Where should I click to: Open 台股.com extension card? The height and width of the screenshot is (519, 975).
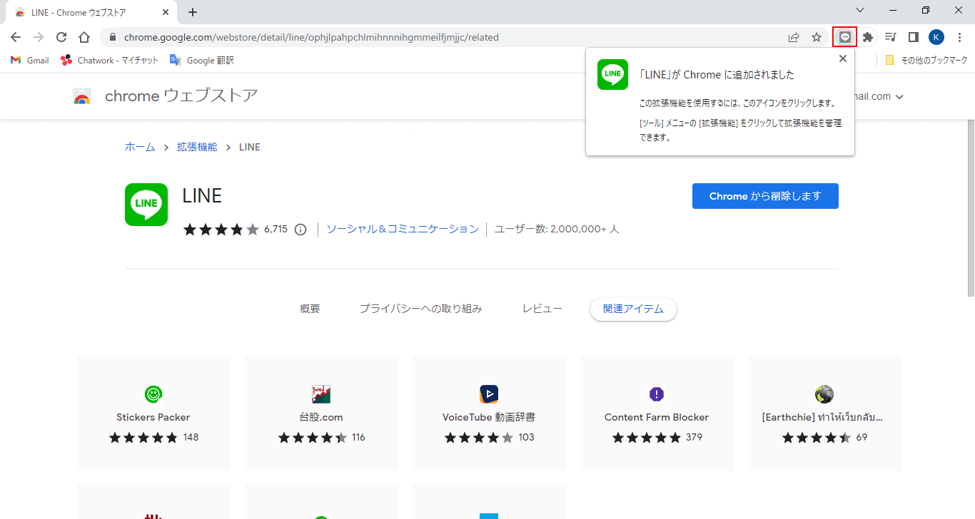321,413
